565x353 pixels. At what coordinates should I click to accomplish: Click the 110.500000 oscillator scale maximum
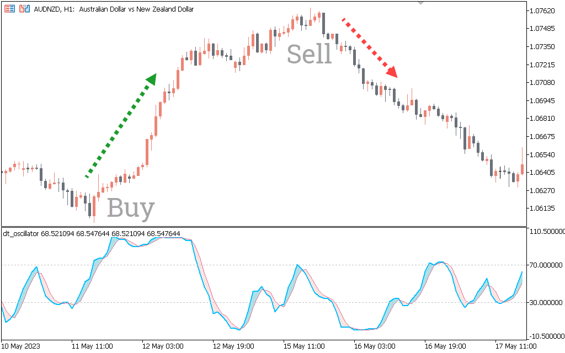(545, 231)
